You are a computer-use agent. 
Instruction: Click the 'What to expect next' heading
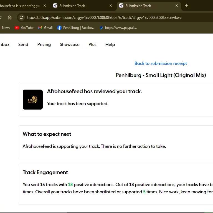(47, 134)
